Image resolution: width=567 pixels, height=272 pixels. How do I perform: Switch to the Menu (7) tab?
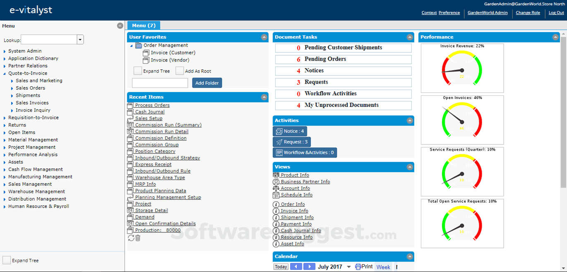click(144, 25)
